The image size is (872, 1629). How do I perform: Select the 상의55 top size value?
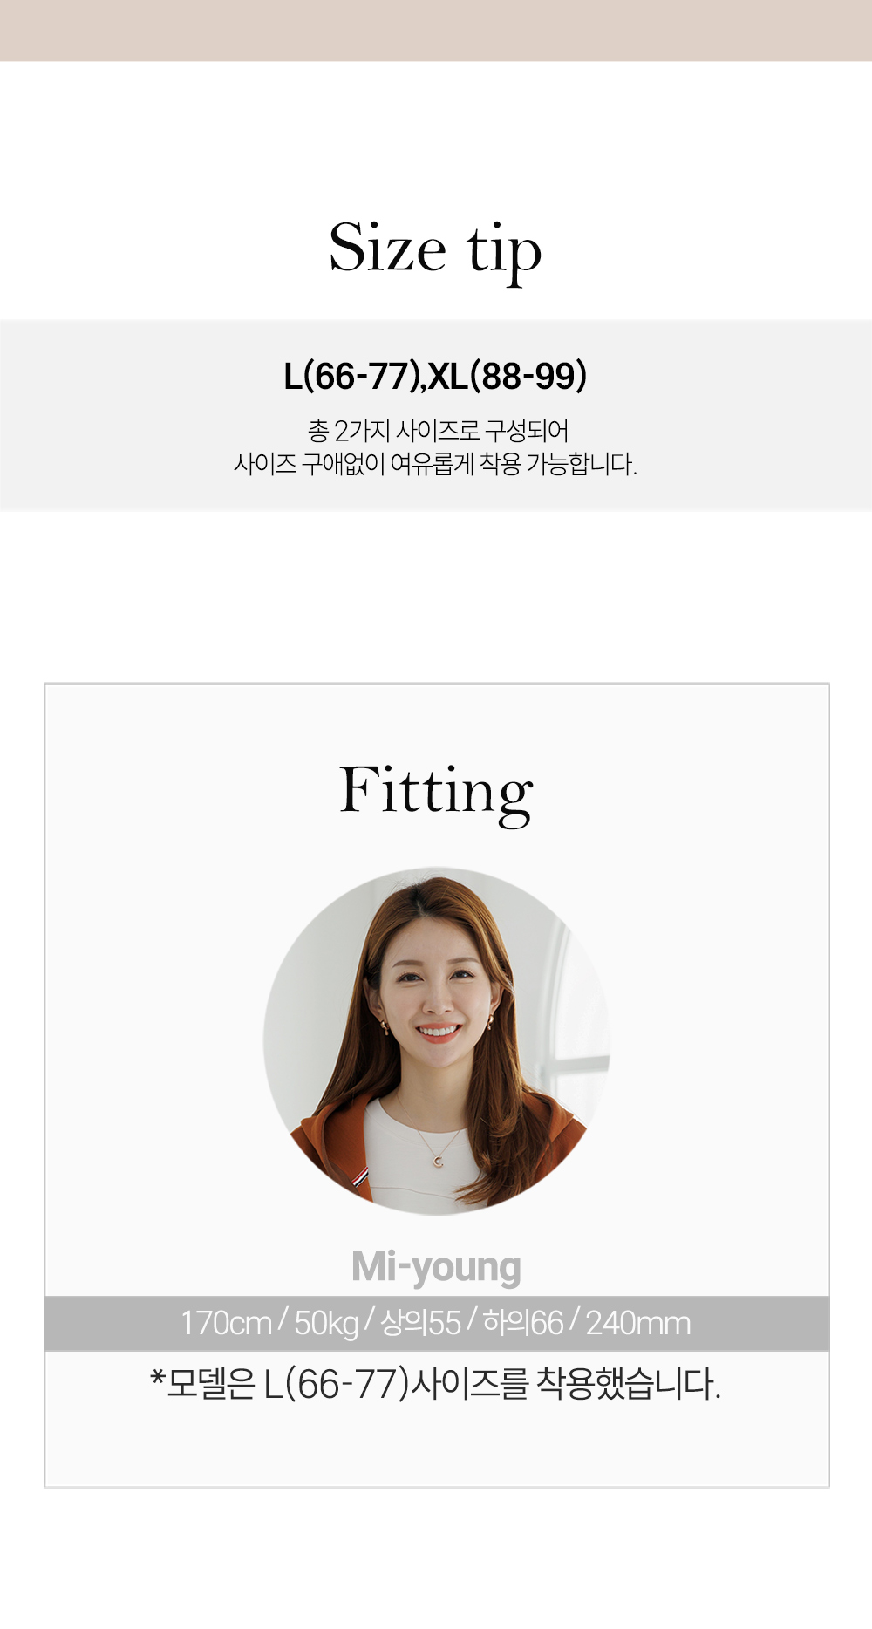pyautogui.click(x=420, y=1323)
